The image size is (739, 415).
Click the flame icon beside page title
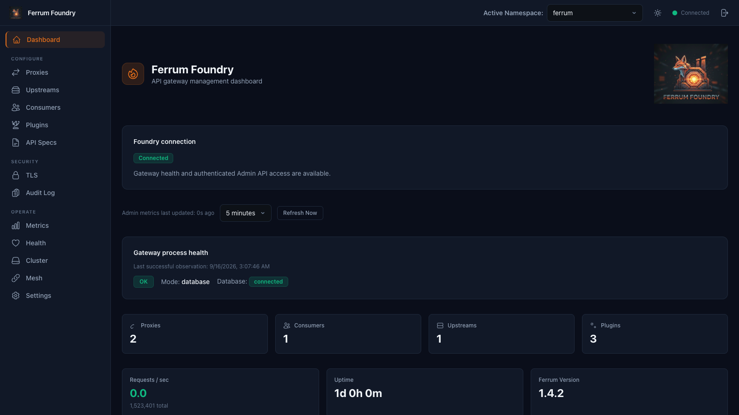pyautogui.click(x=133, y=74)
